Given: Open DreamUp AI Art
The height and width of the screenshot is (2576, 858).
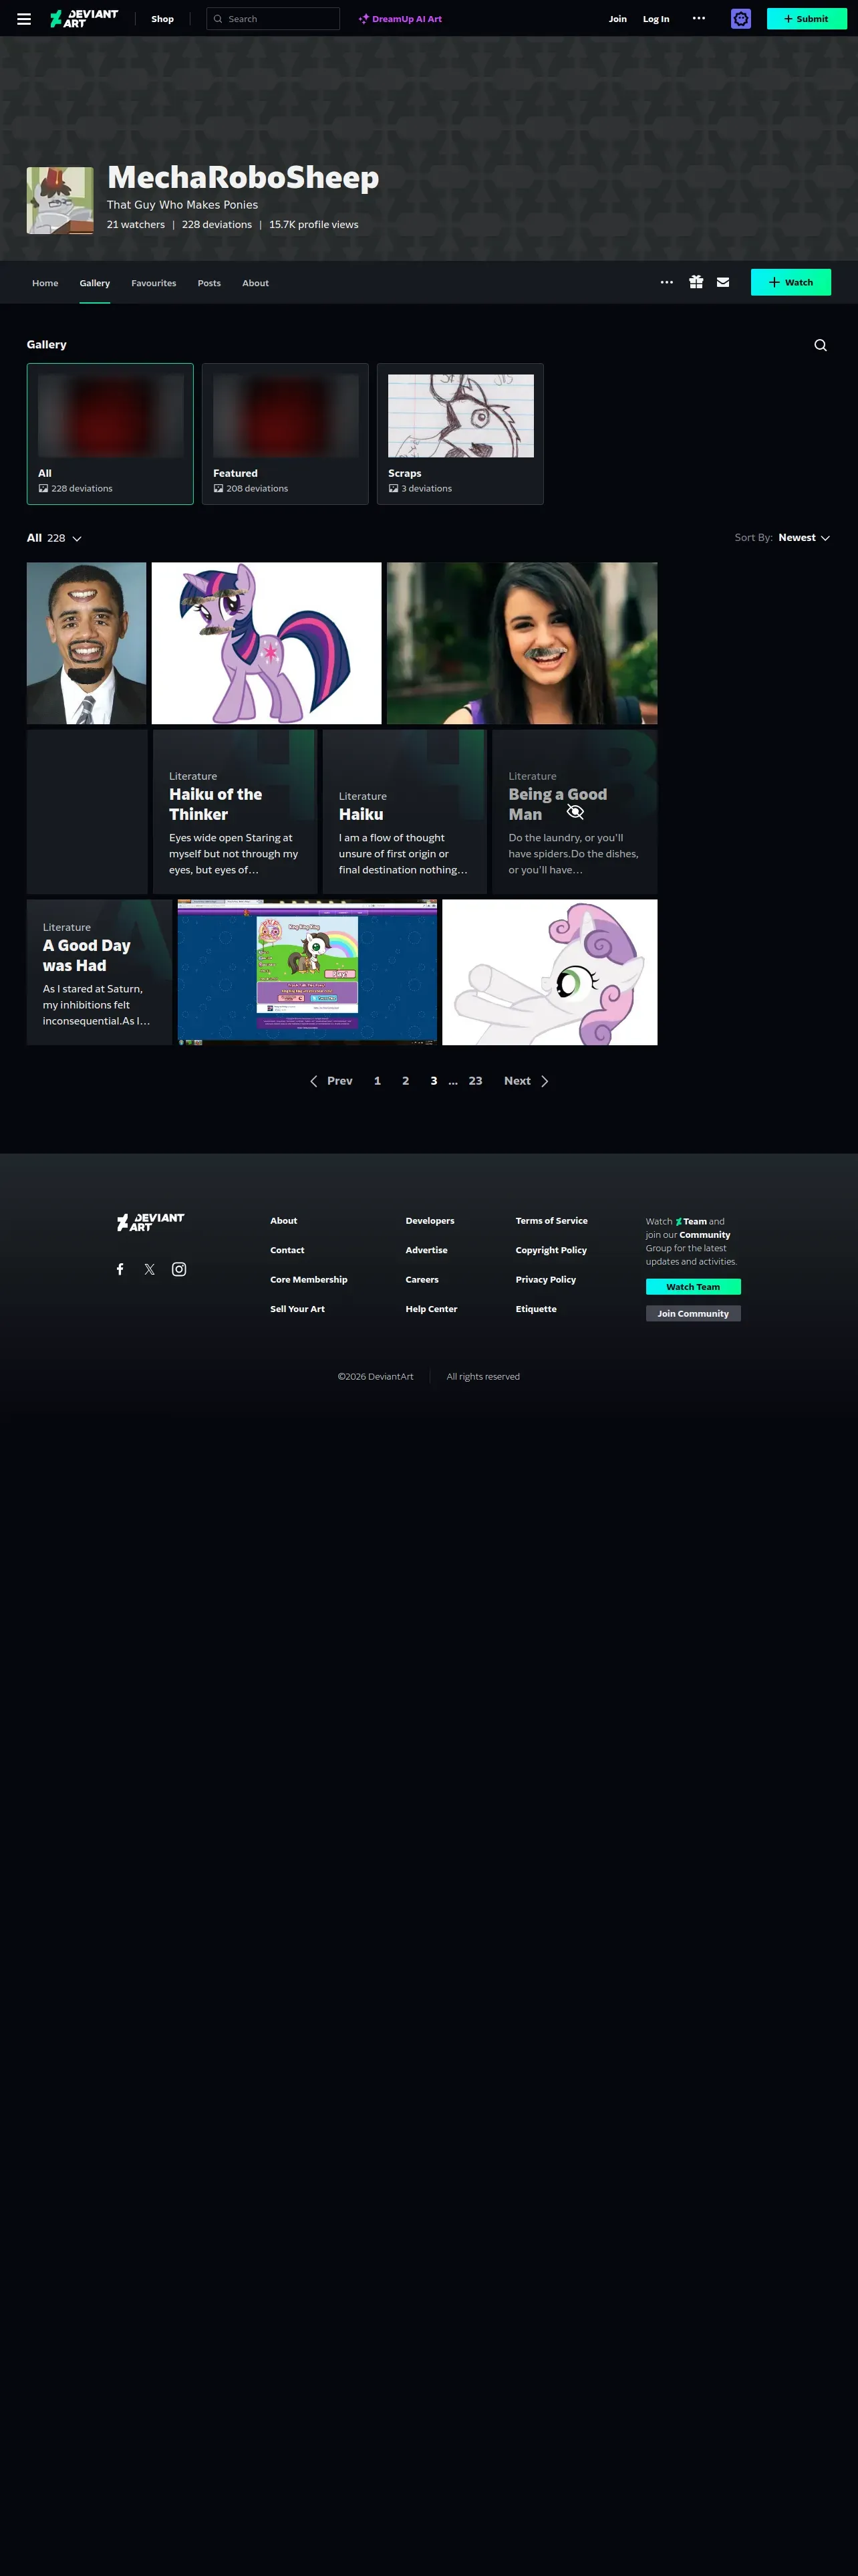Looking at the screenshot, I should click(x=400, y=19).
